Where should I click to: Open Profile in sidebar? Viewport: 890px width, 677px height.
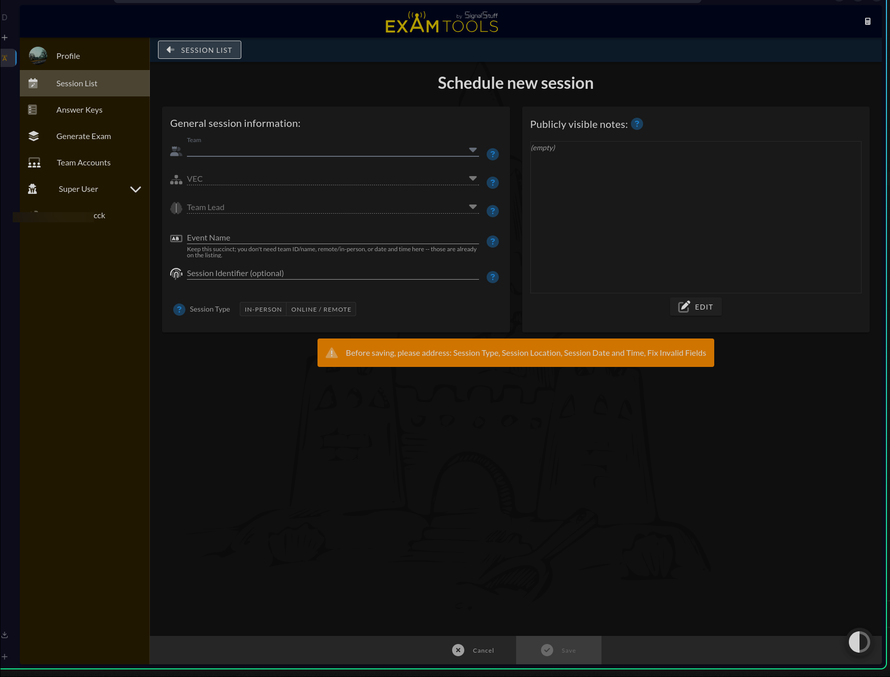[x=85, y=56]
